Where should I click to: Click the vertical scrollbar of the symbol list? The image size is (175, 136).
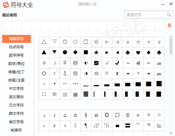pyautogui.click(x=171, y=47)
